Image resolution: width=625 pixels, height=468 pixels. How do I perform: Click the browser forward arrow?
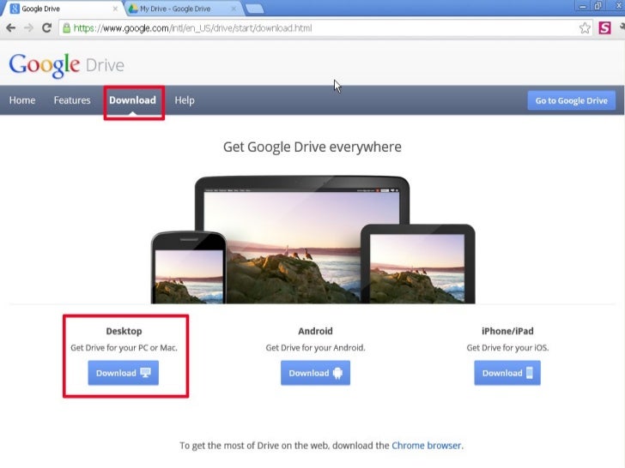28,27
